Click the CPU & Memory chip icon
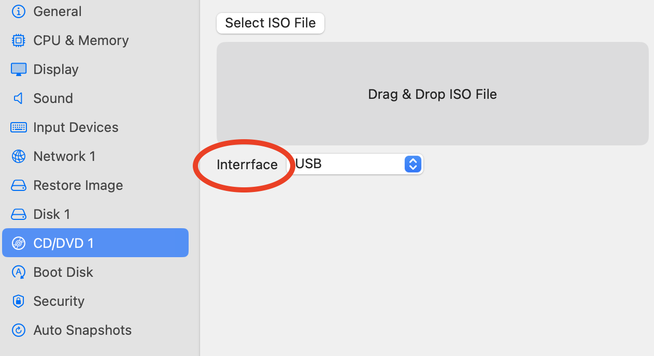 click(x=19, y=40)
